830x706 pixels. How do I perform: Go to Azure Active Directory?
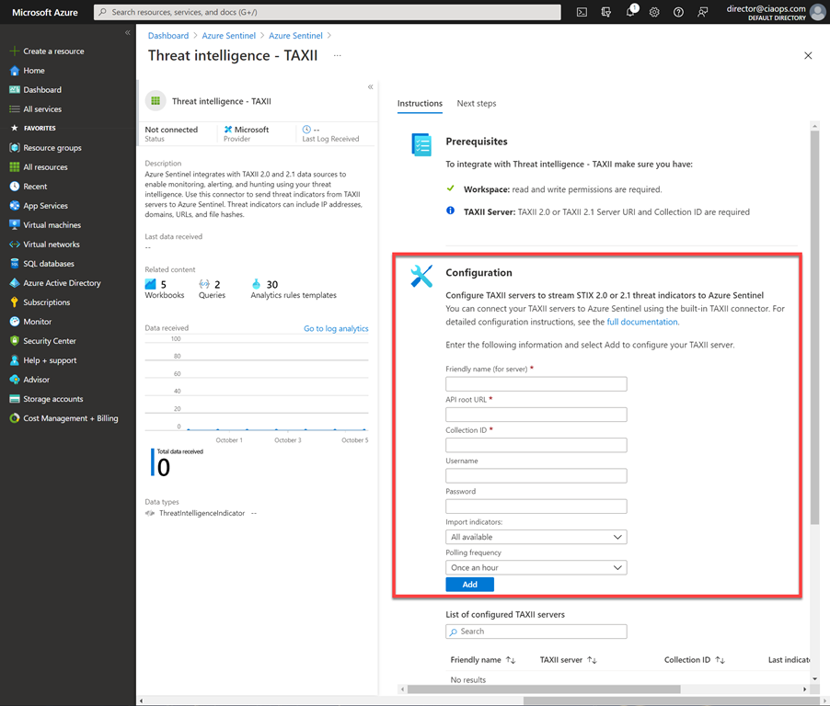(x=62, y=283)
